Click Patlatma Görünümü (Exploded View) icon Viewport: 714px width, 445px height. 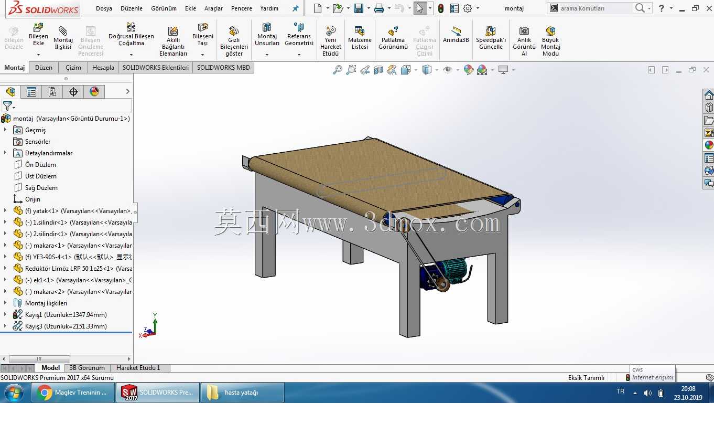coord(393,31)
